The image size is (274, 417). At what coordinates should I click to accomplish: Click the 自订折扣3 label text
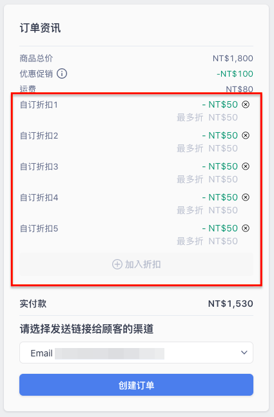(39, 166)
